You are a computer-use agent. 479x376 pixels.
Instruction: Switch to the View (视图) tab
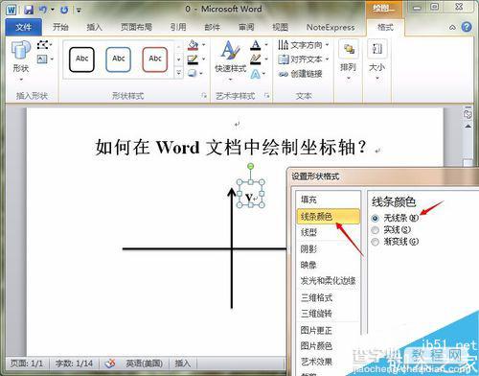(x=280, y=27)
